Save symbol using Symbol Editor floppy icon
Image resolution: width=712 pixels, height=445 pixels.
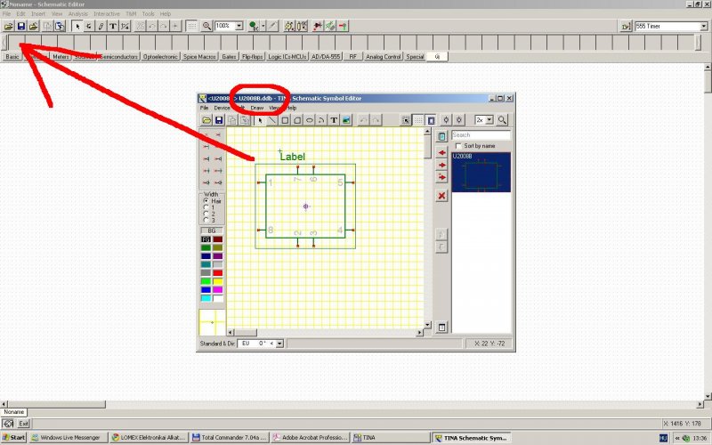coord(219,120)
